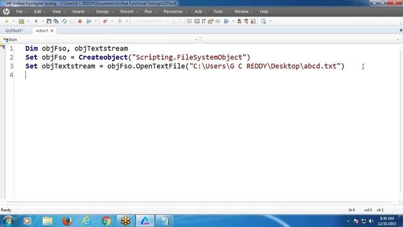Image resolution: width=403 pixels, height=227 pixels.
Task: Open the Design menu
Action: pyautogui.click(x=103, y=11)
